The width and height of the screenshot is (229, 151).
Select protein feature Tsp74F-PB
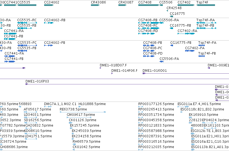[x=202, y=56]
